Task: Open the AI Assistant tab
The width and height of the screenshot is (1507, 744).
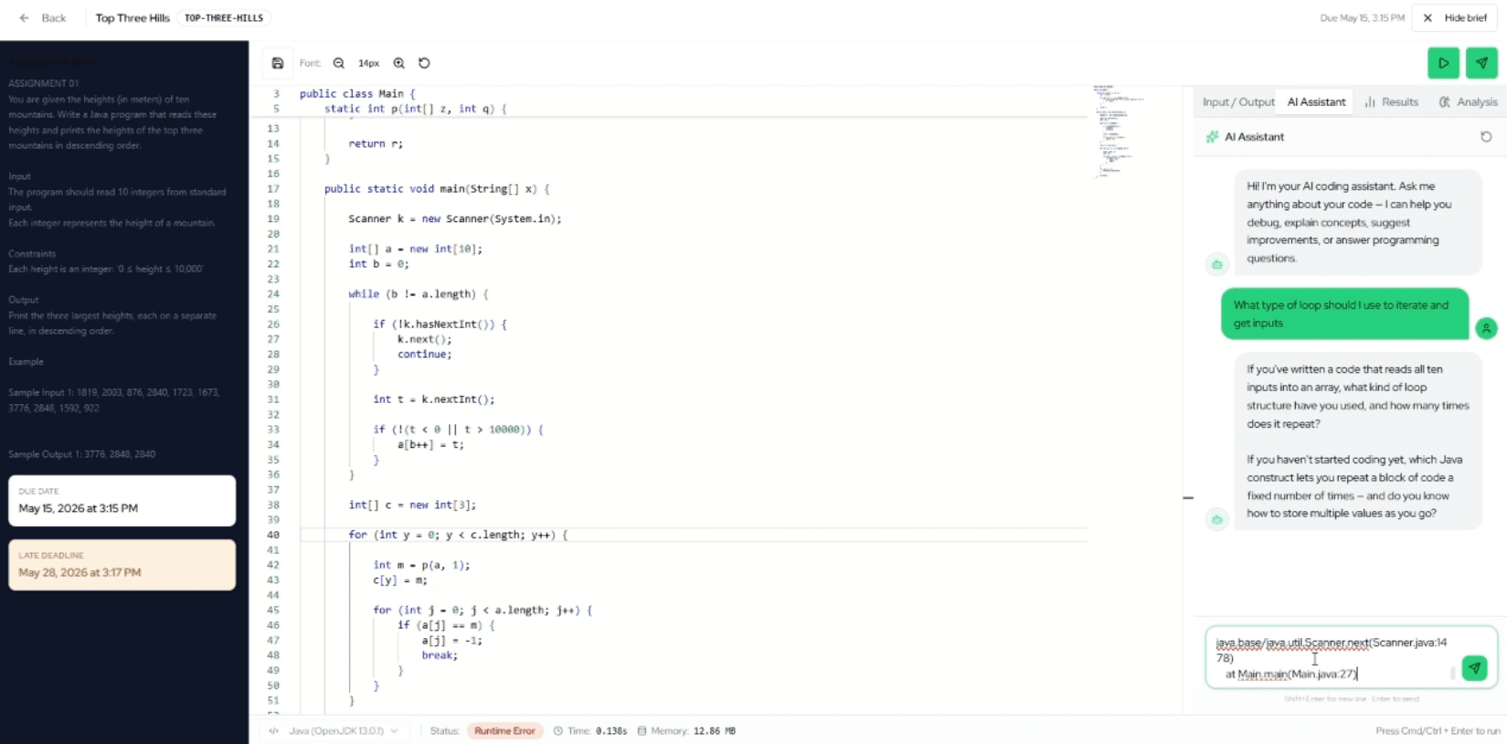Action: coord(1316,101)
